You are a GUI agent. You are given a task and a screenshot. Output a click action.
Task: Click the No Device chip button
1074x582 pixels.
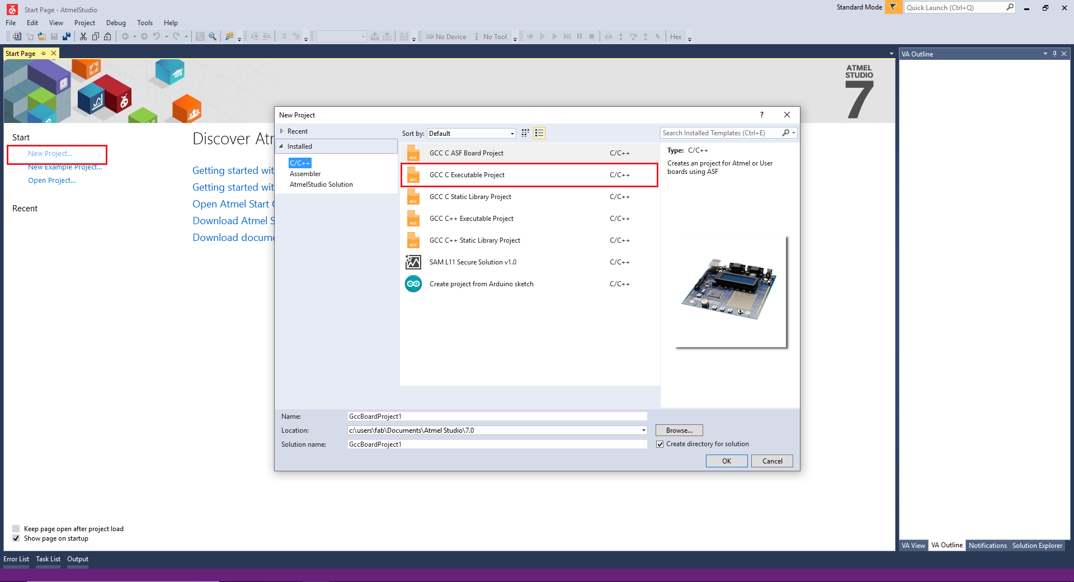click(x=446, y=37)
